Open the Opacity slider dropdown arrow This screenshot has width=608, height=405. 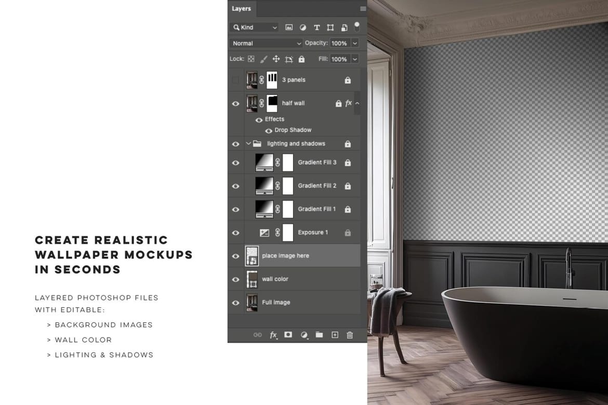pyautogui.click(x=355, y=43)
